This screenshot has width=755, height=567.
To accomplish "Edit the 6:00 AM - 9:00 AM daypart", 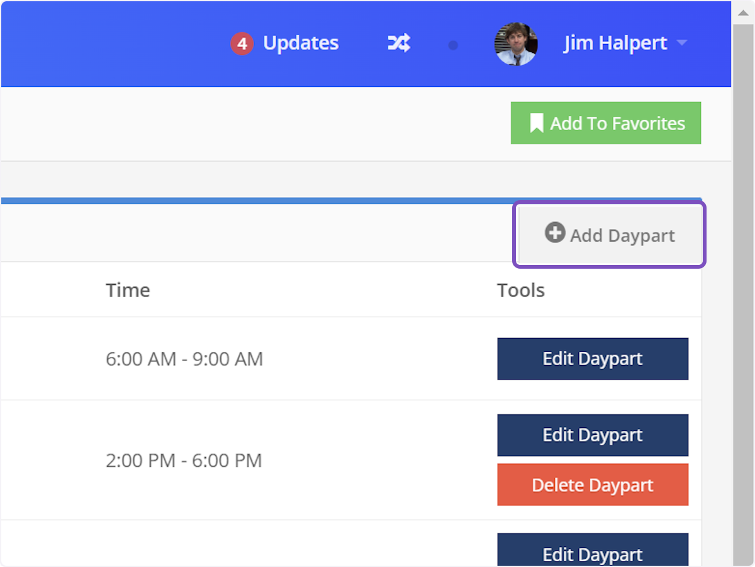I will coord(592,359).
